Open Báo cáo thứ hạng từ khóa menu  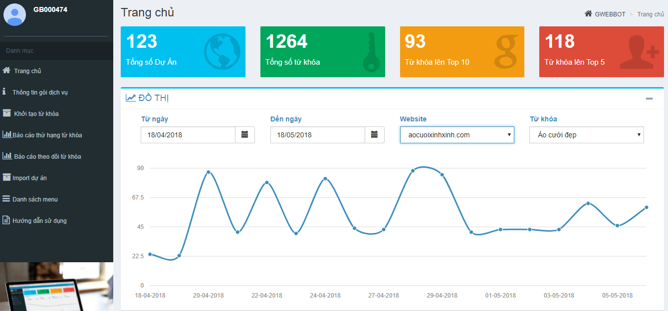pos(47,135)
